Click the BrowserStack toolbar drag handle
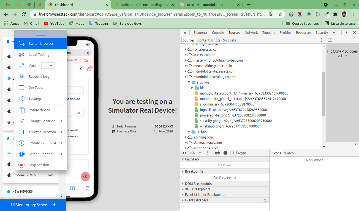The height and width of the screenshot is (211, 359). [x=41, y=34]
